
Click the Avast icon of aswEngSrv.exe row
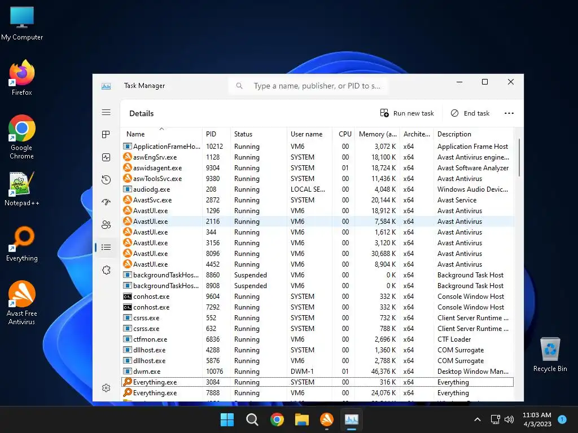pos(127,157)
